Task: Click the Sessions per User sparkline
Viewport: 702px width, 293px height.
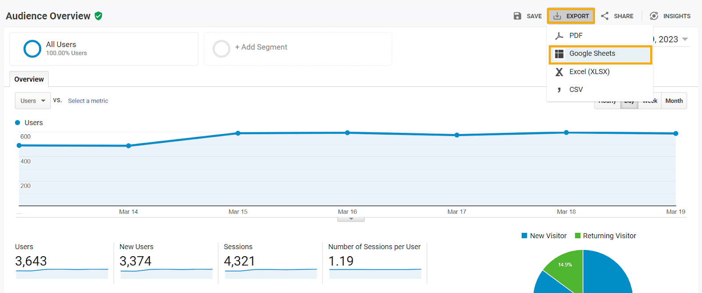Action: (x=375, y=274)
